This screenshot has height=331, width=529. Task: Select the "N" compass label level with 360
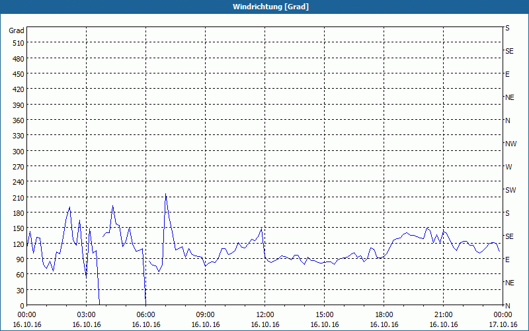tap(508, 120)
